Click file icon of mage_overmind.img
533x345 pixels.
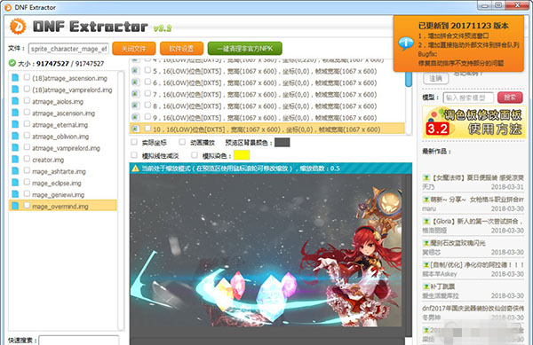click(x=15, y=206)
